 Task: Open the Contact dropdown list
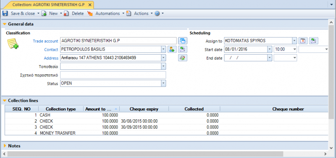click(x=163, y=49)
